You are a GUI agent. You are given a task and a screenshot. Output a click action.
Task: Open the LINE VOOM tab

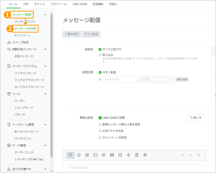(80, 4)
